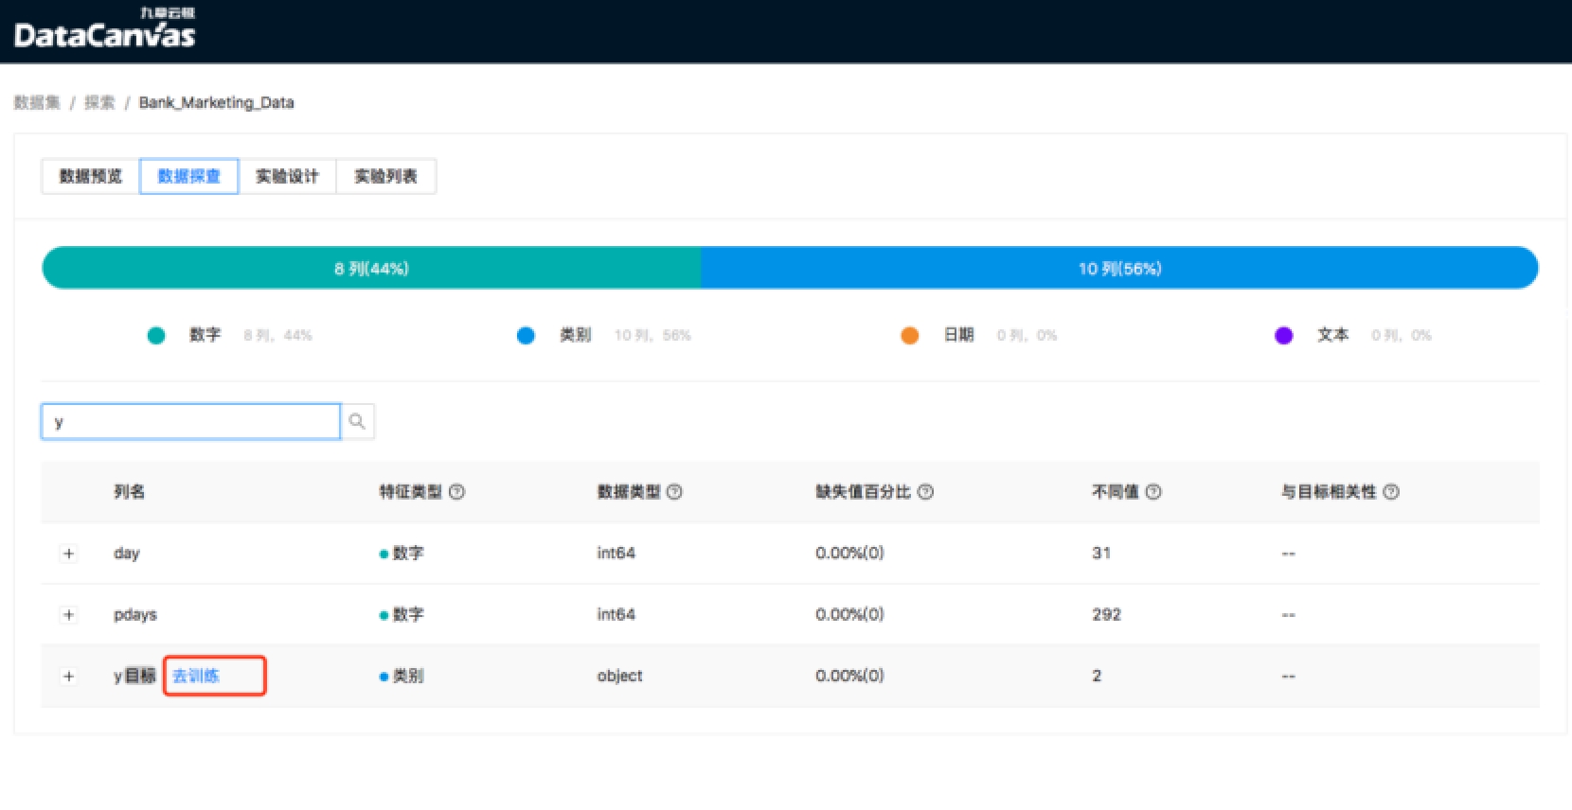
Task: Open the 实验设计 tab
Action: pos(288,176)
